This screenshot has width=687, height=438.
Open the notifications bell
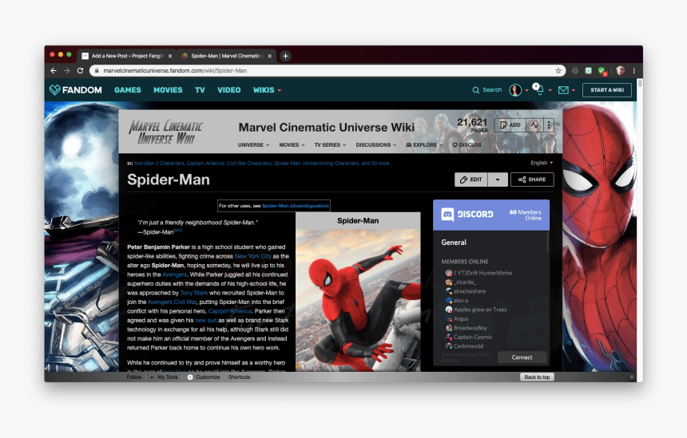click(538, 89)
